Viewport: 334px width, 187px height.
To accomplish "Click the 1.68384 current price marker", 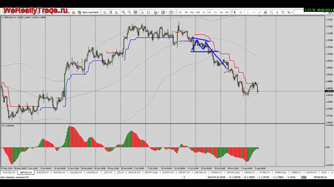I will tap(329, 91).
